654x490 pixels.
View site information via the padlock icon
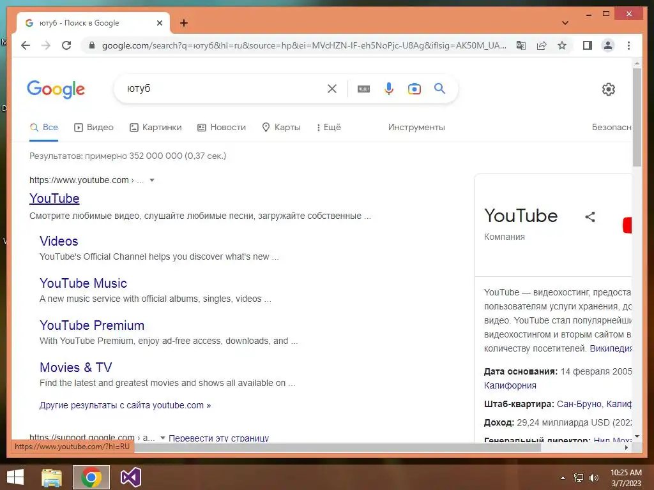[x=92, y=45]
